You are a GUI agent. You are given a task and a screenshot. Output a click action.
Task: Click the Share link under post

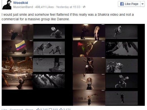coord(29,109)
